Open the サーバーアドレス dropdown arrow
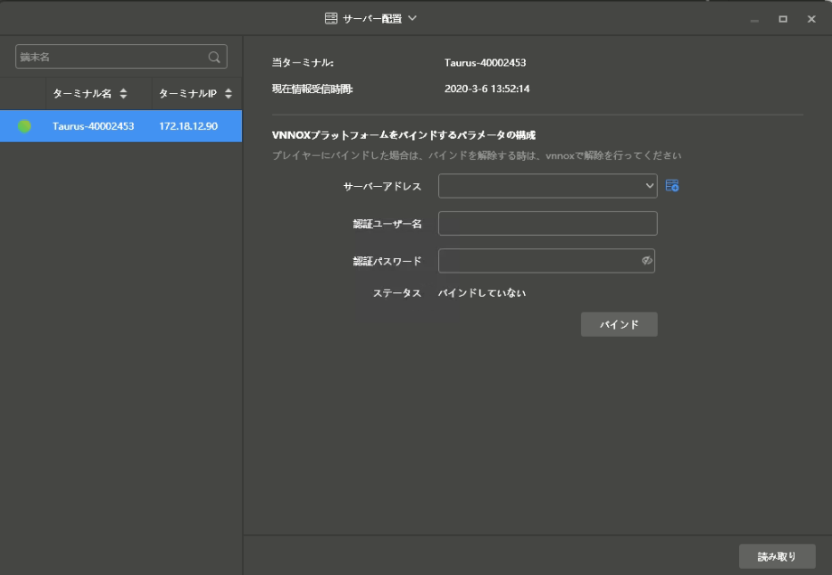The height and width of the screenshot is (575, 832). (650, 185)
